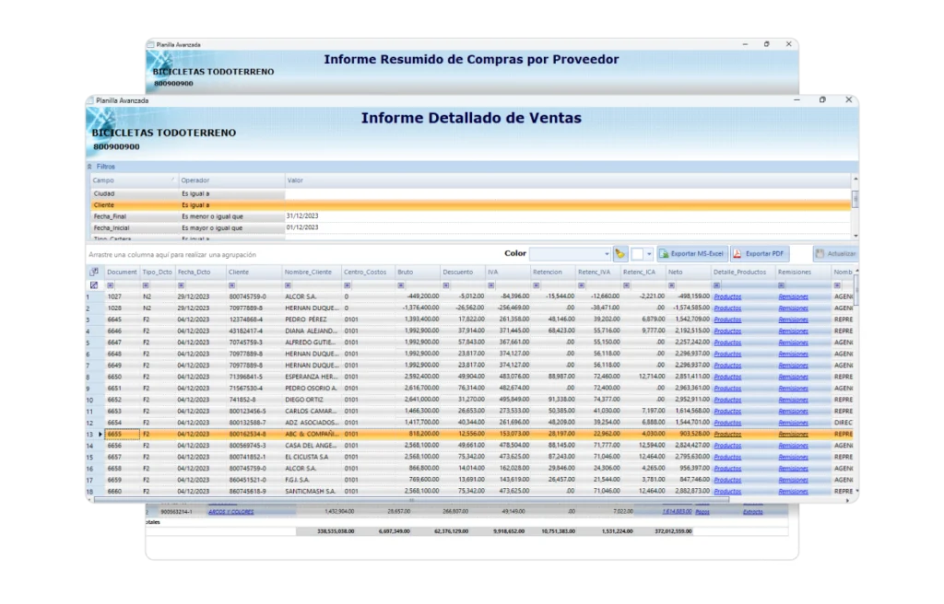
Task: Open filter icon under Descuento column
Action: (x=446, y=285)
